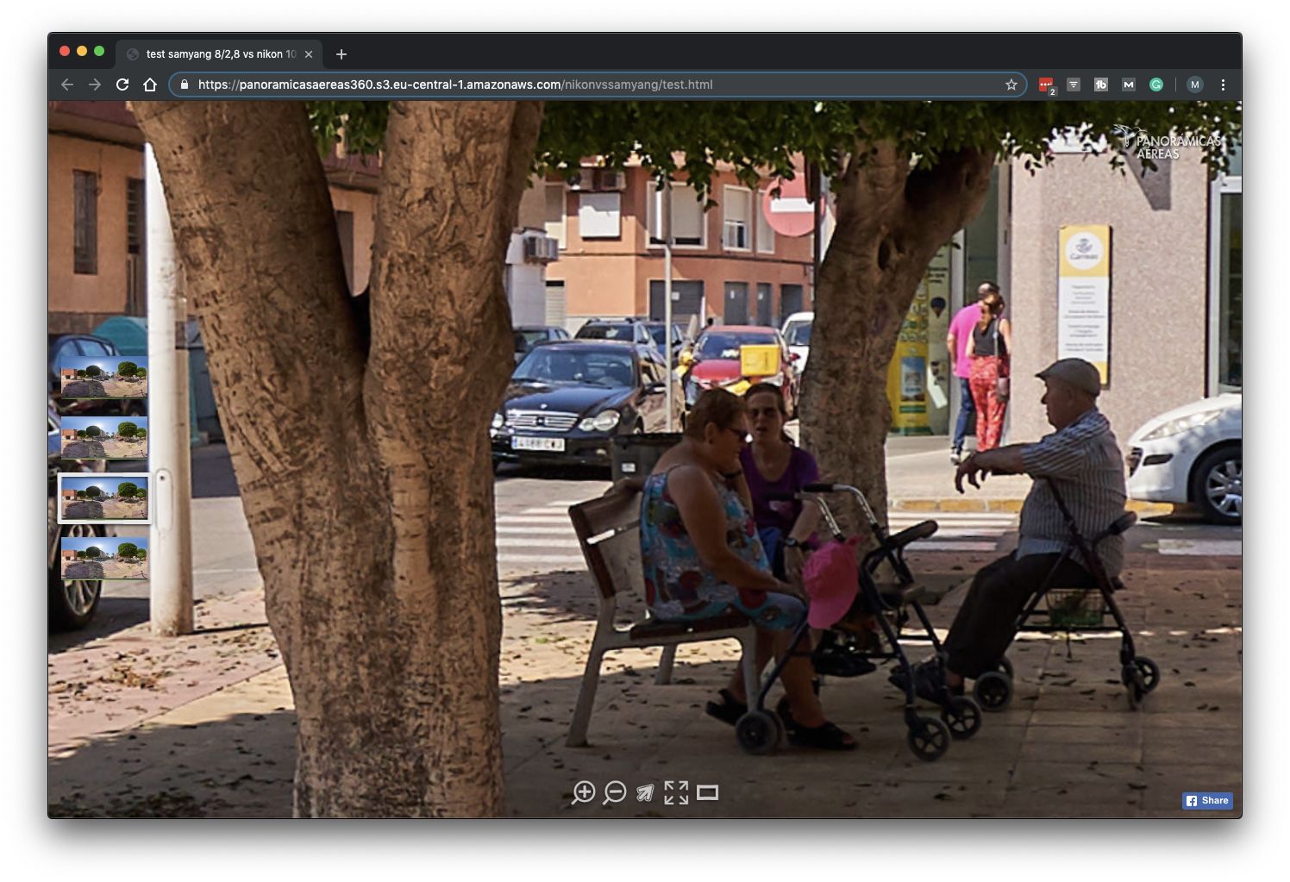Zoom in with the plus magnifier icon
1290x882 pixels.
[x=584, y=792]
